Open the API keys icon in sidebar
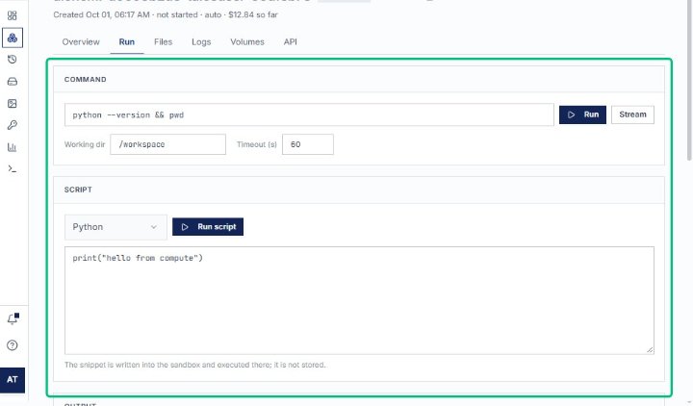This screenshot has height=406, width=693. point(13,125)
